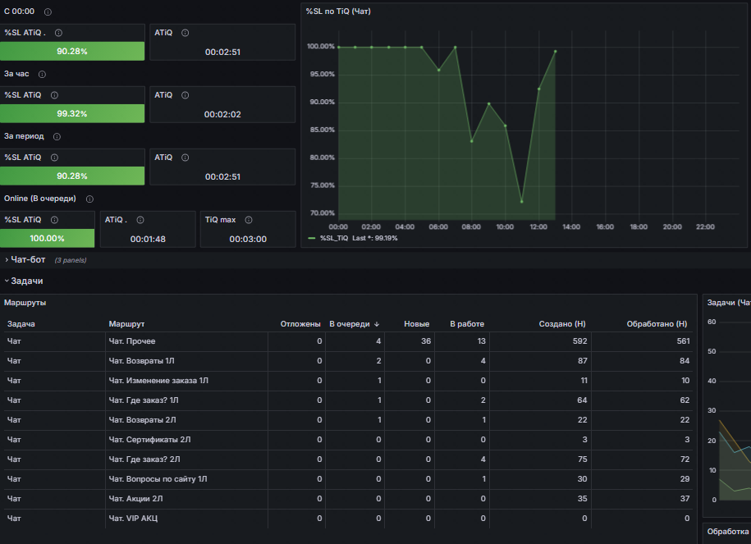Toggle %SL_TiQ series in chart legend
Viewport: 751px width, 544px height.
pyautogui.click(x=334, y=238)
